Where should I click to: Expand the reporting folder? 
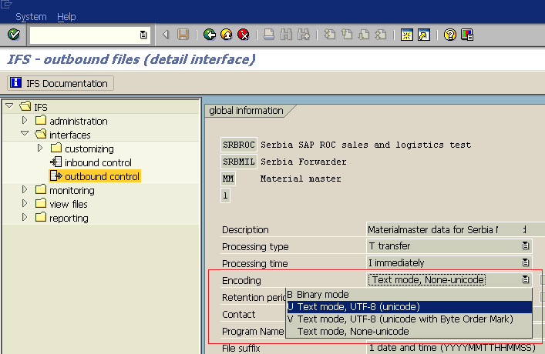pos(25,217)
